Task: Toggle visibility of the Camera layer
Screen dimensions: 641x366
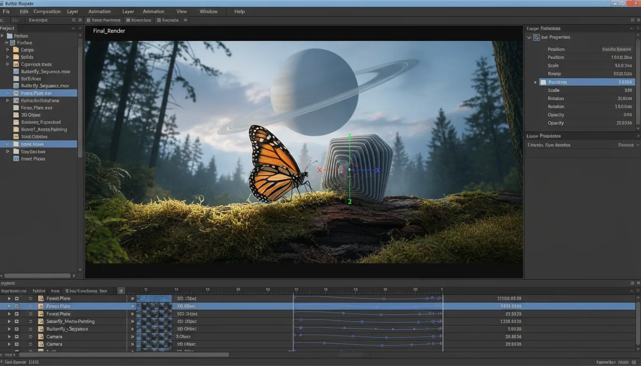Action: point(17,336)
